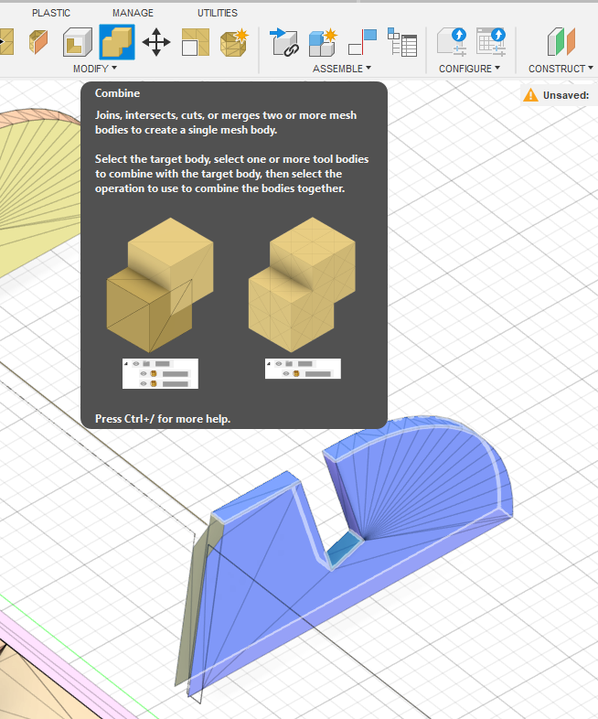
Task: Open the configuration table icon
Action: tap(491, 42)
